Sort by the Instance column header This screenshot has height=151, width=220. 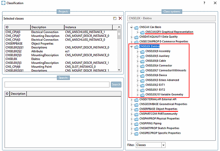point(88,27)
